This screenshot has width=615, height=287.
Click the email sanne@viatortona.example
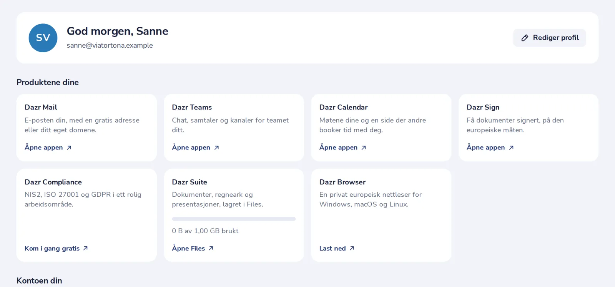(110, 45)
